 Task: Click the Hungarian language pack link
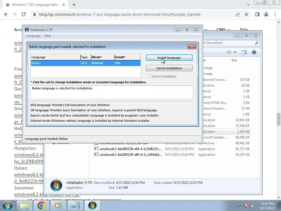click(x=29, y=158)
